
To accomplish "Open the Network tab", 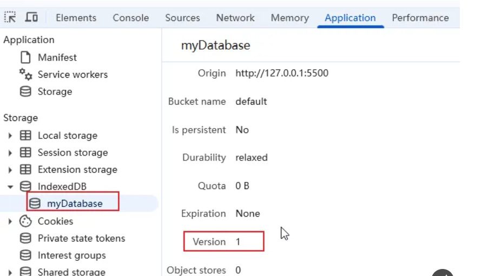I will 235,18.
